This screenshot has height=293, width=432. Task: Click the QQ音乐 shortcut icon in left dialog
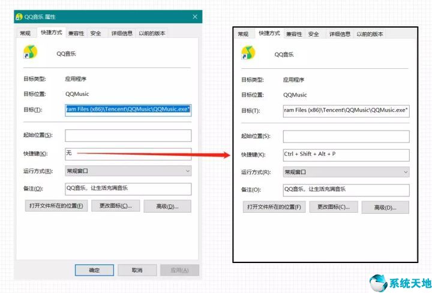(31, 52)
